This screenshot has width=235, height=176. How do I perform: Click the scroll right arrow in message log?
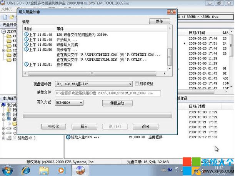pos(165,73)
